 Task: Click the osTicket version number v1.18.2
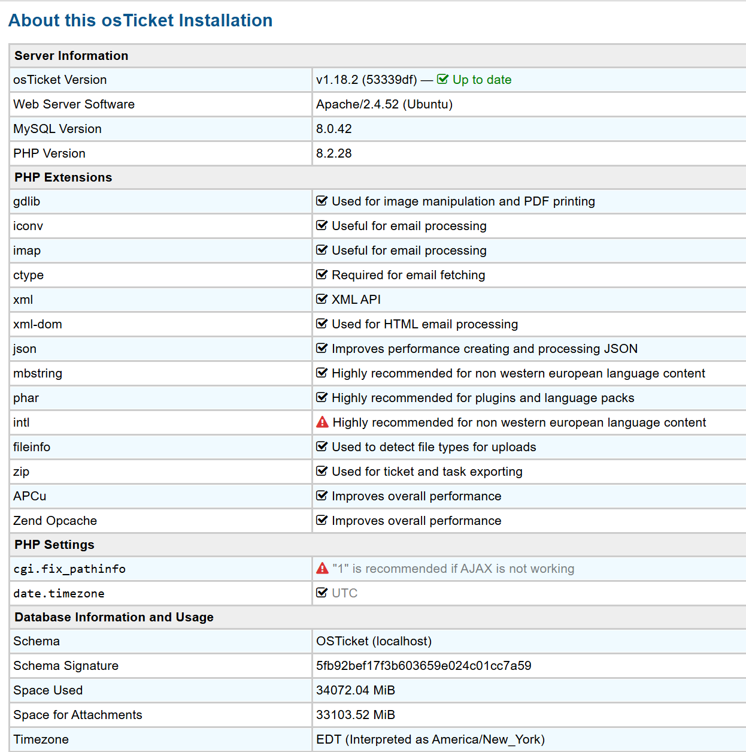click(337, 80)
